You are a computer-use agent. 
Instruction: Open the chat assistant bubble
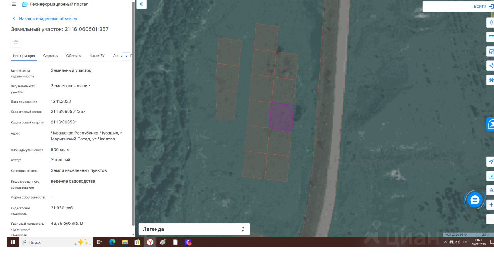(x=475, y=200)
